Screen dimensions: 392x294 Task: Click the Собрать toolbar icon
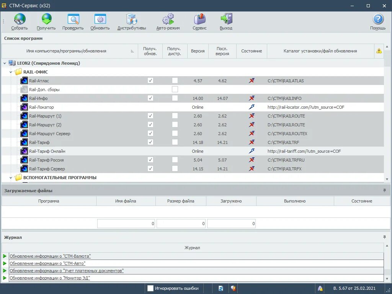pos(20,19)
